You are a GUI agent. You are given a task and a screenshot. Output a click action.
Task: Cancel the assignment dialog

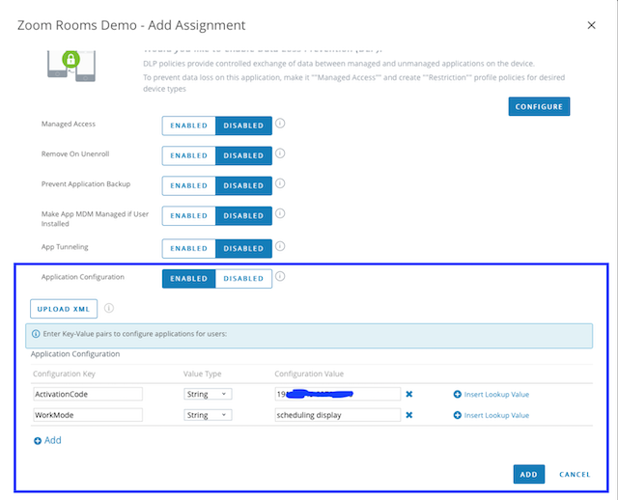(575, 474)
